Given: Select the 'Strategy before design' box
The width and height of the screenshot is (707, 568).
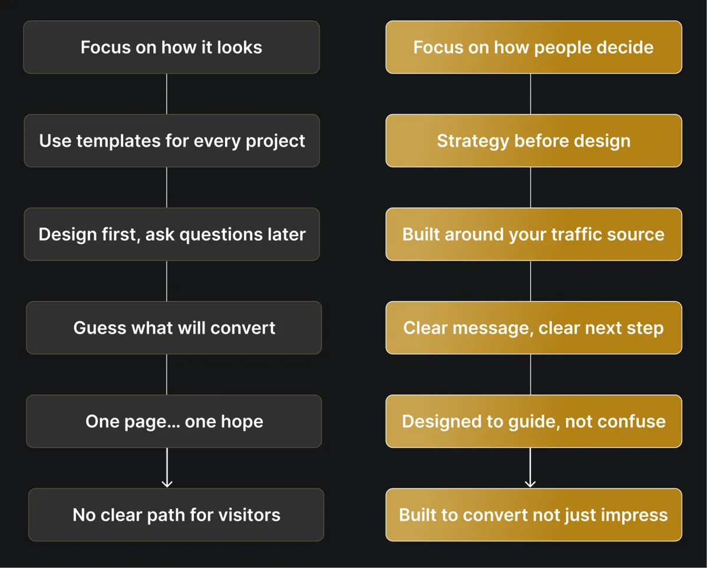Looking at the screenshot, I should point(533,141).
